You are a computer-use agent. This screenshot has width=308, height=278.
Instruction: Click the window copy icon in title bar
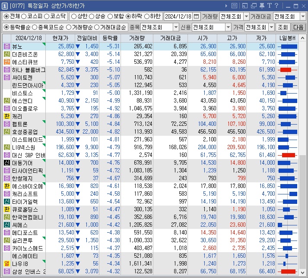pyautogui.click(x=254, y=6)
